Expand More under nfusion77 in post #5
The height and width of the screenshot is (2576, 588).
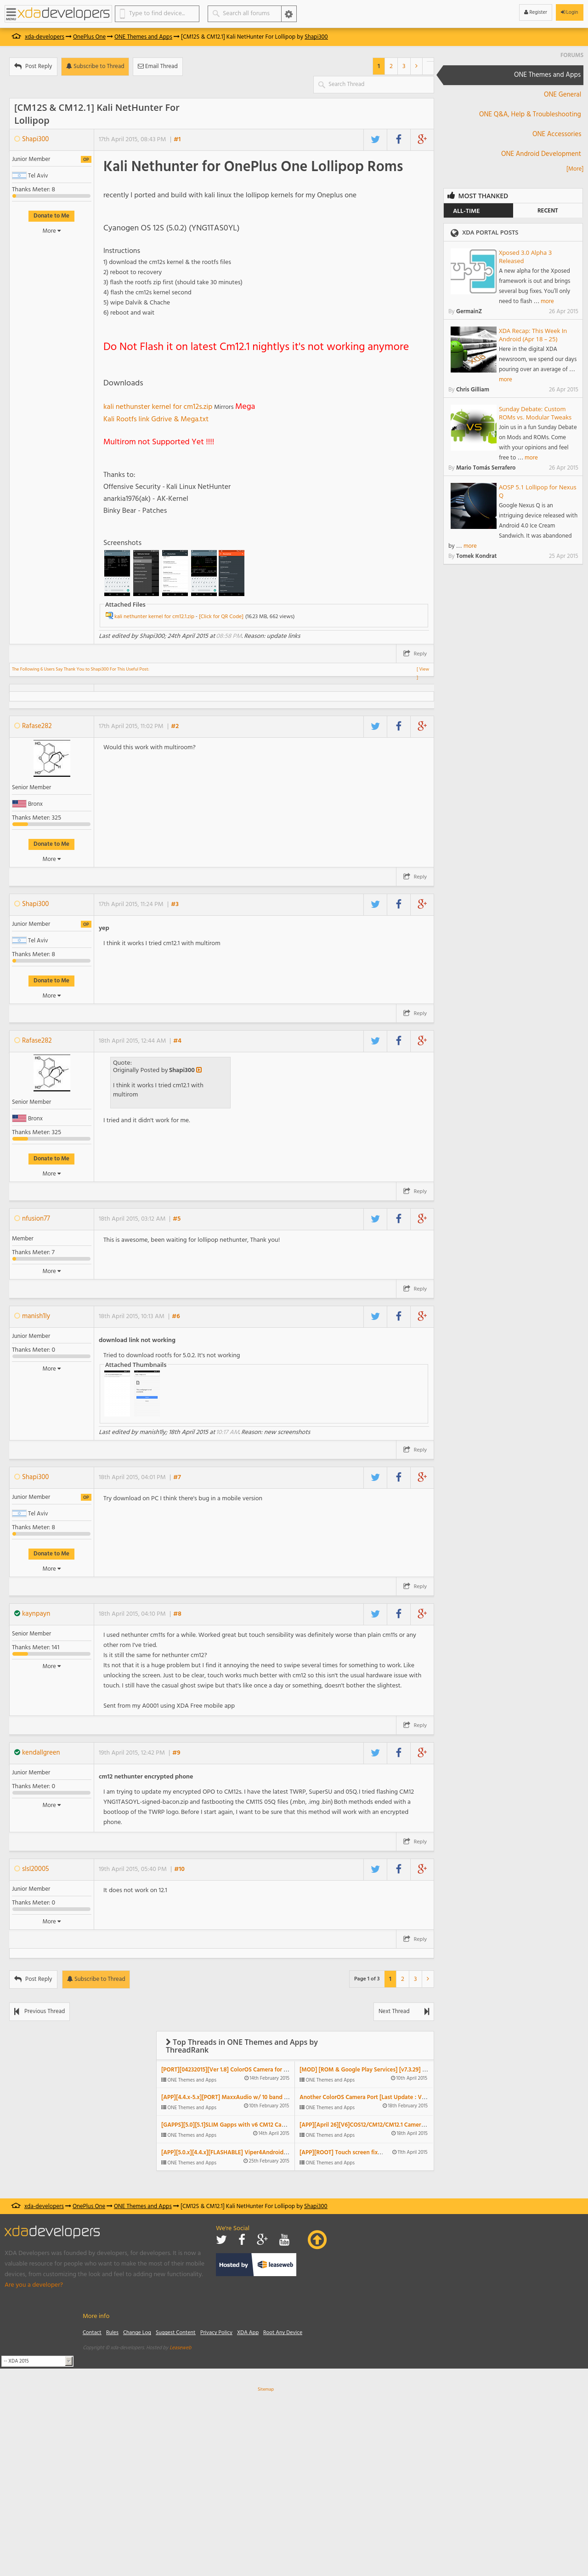[51, 1271]
